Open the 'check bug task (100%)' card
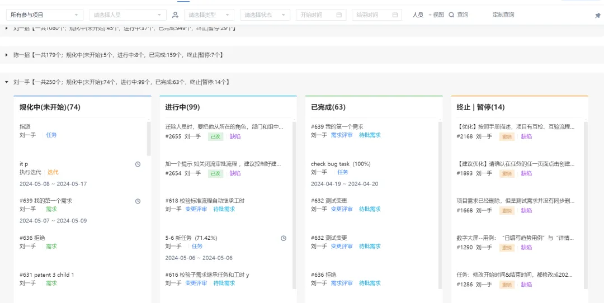Viewport: 604px width, 303px height. [x=341, y=164]
